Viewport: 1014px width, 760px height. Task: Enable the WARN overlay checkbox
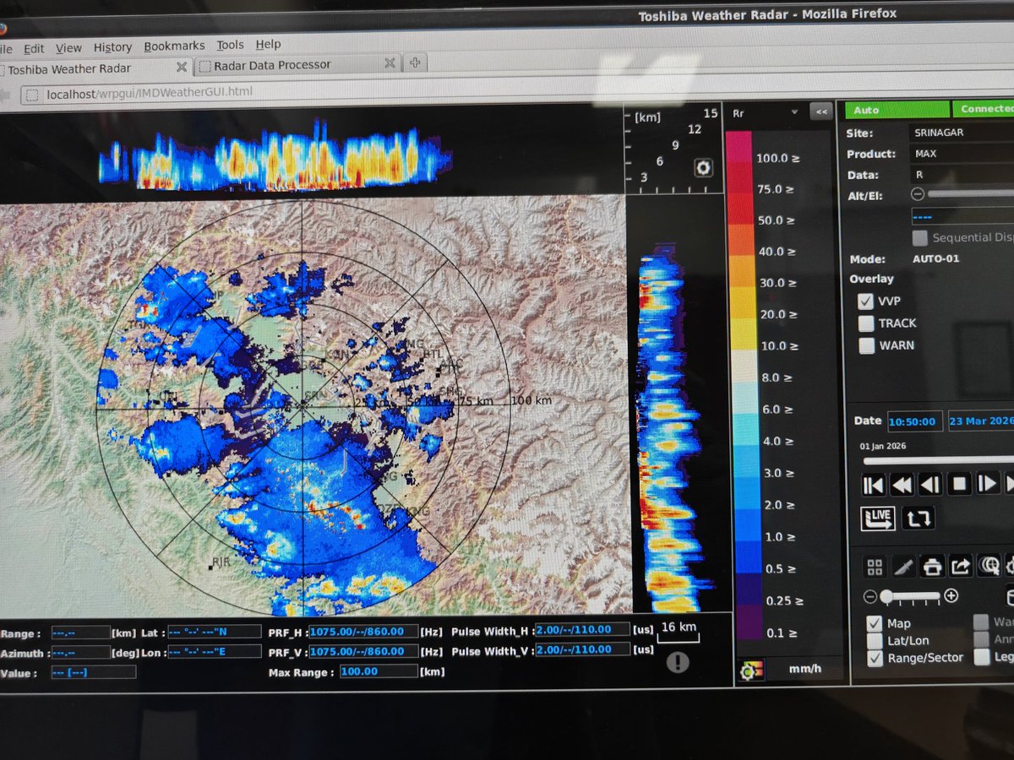[865, 345]
